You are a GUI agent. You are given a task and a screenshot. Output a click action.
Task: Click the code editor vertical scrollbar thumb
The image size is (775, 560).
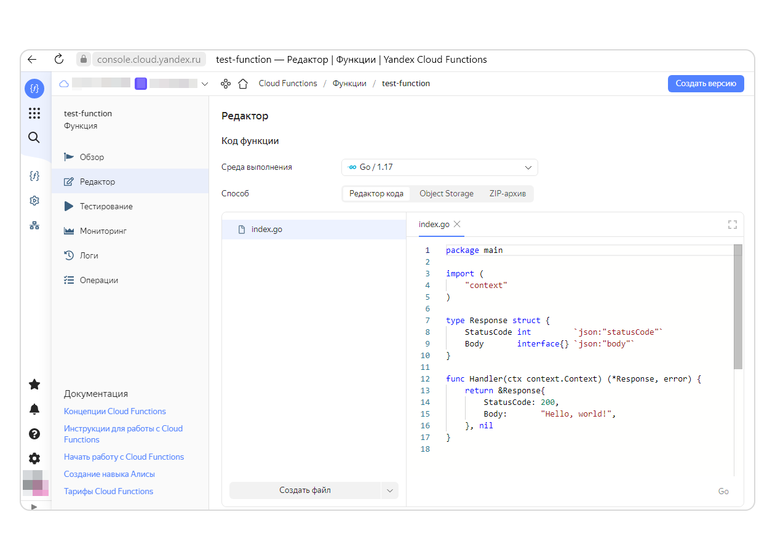(x=738, y=306)
